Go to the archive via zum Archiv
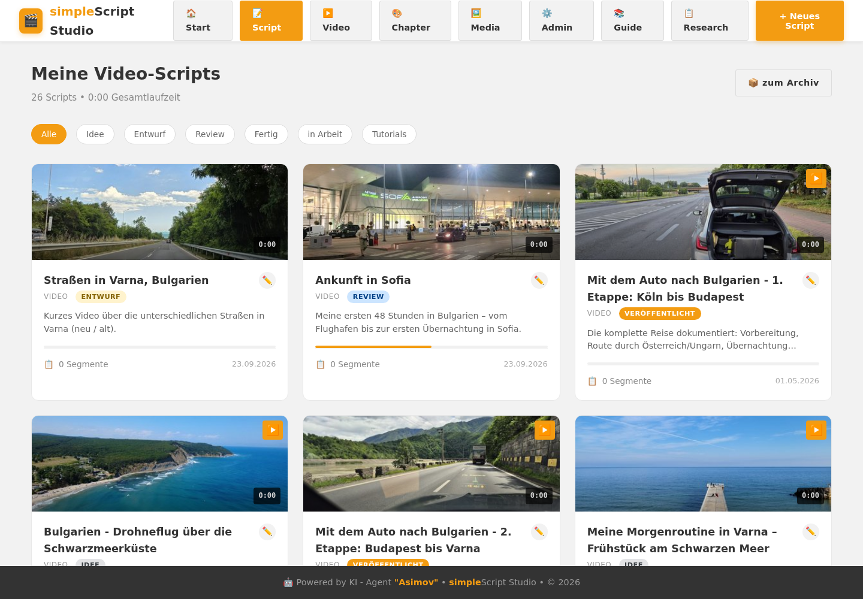Image resolution: width=863 pixels, height=599 pixels. (783, 83)
